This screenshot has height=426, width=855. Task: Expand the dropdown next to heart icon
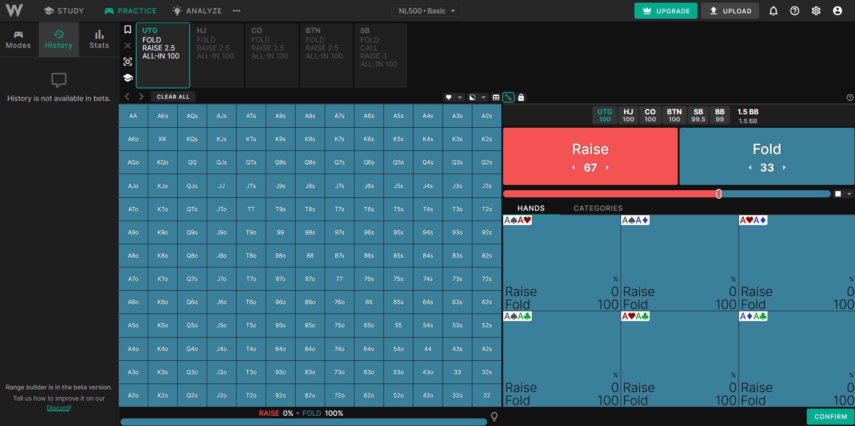tap(460, 97)
